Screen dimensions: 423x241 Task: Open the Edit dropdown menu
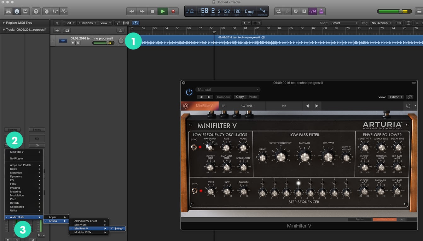coord(70,23)
